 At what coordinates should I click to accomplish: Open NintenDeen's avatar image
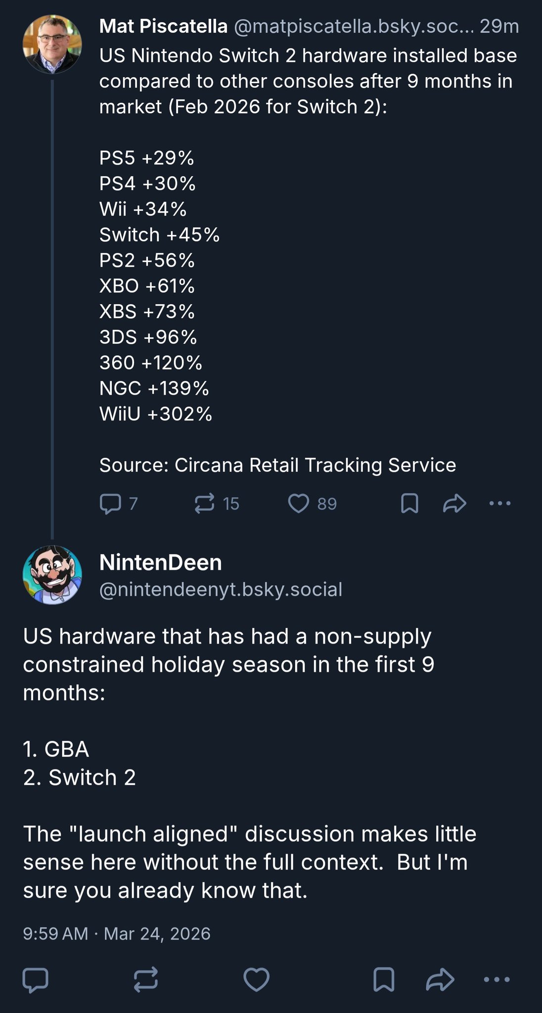(x=52, y=575)
